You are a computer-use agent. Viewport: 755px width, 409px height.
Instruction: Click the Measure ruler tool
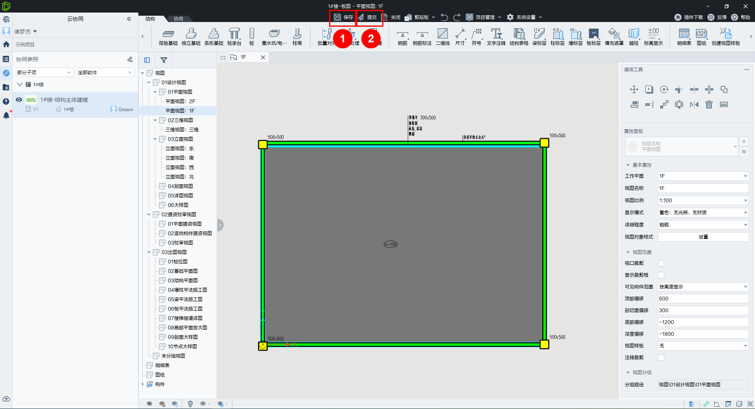(724, 105)
